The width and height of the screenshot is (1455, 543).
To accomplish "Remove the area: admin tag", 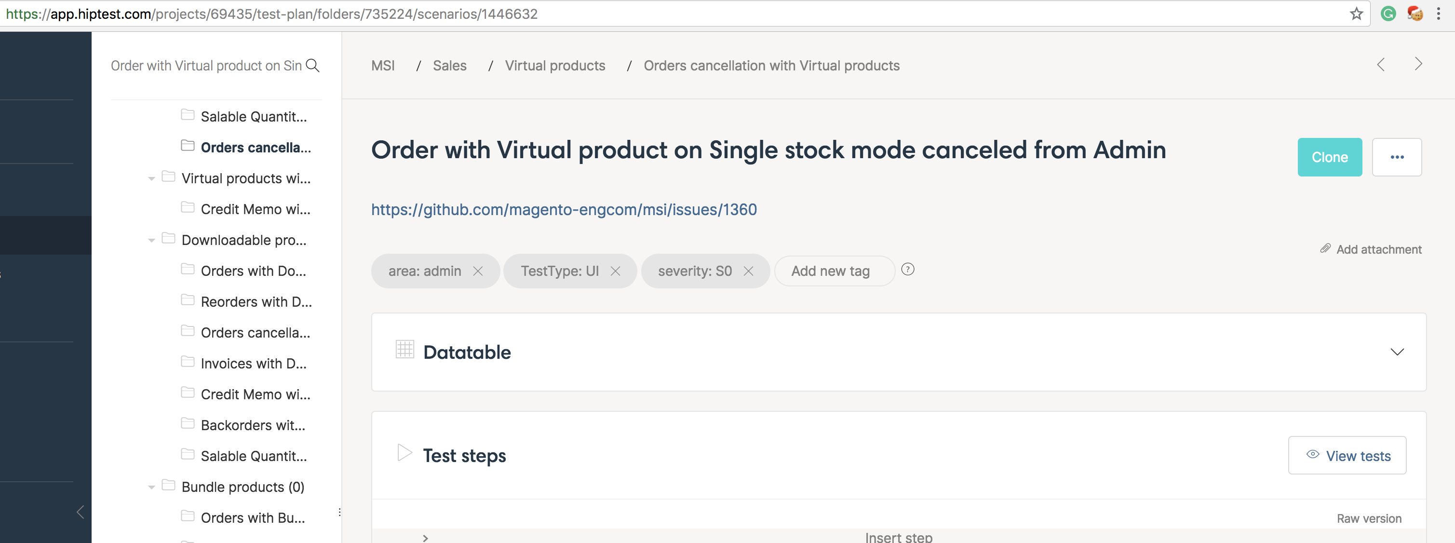I will [478, 271].
